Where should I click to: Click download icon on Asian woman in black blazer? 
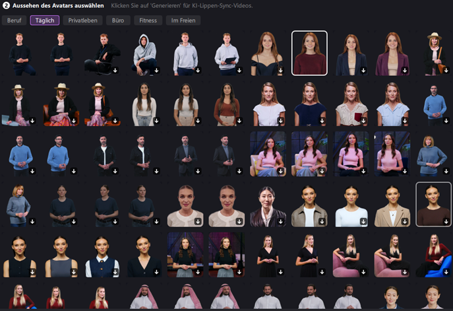(x=280, y=222)
